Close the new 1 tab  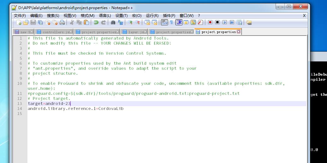(32, 31)
